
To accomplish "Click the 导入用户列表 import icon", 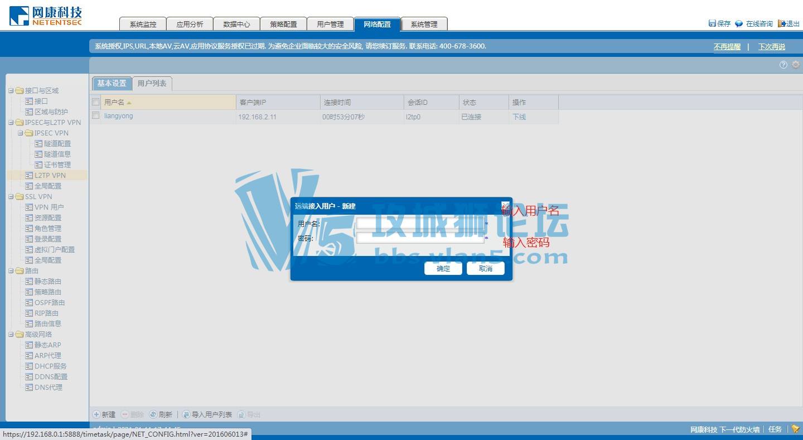I will tap(186, 414).
